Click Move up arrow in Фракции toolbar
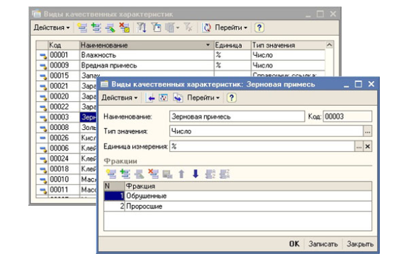 (x=181, y=173)
